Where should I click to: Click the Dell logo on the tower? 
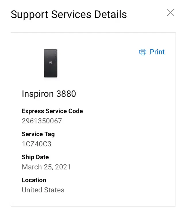[51, 62]
